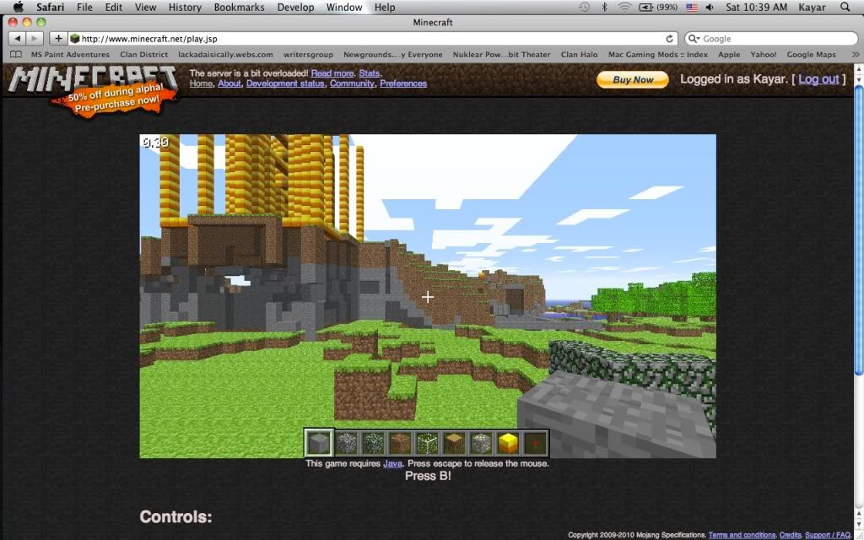Open the File menu
The height and width of the screenshot is (540, 864).
click(x=84, y=7)
